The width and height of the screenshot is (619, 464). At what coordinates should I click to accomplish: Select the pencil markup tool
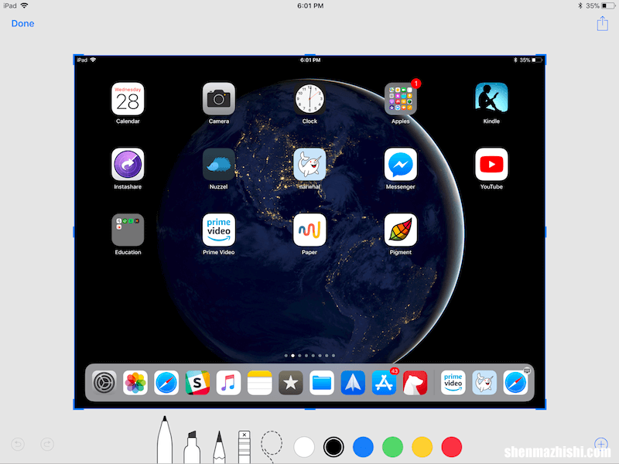point(219,447)
